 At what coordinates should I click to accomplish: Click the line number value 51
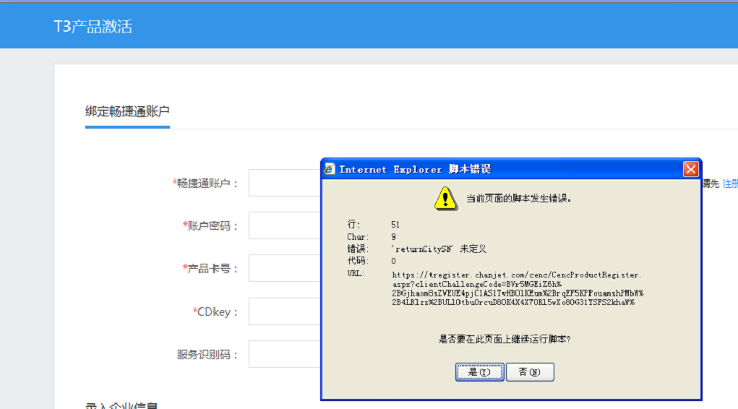(x=395, y=225)
